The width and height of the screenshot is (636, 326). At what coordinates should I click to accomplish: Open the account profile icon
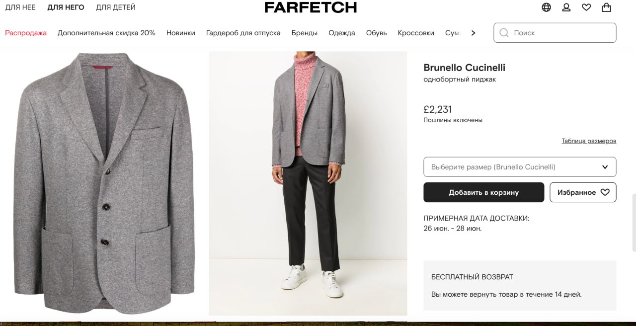point(566,7)
